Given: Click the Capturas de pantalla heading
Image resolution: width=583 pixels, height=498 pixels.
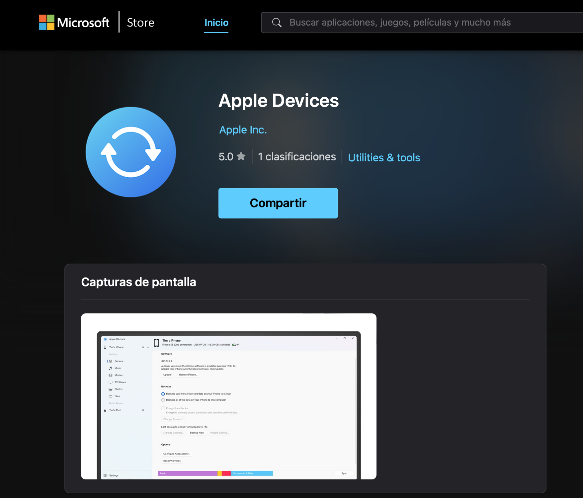Looking at the screenshot, I should [138, 282].
